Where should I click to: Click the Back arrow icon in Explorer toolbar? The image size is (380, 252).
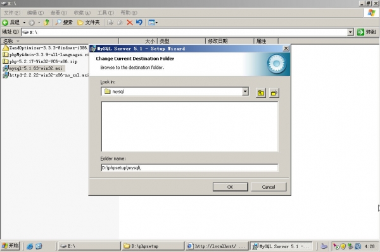(x=5, y=23)
